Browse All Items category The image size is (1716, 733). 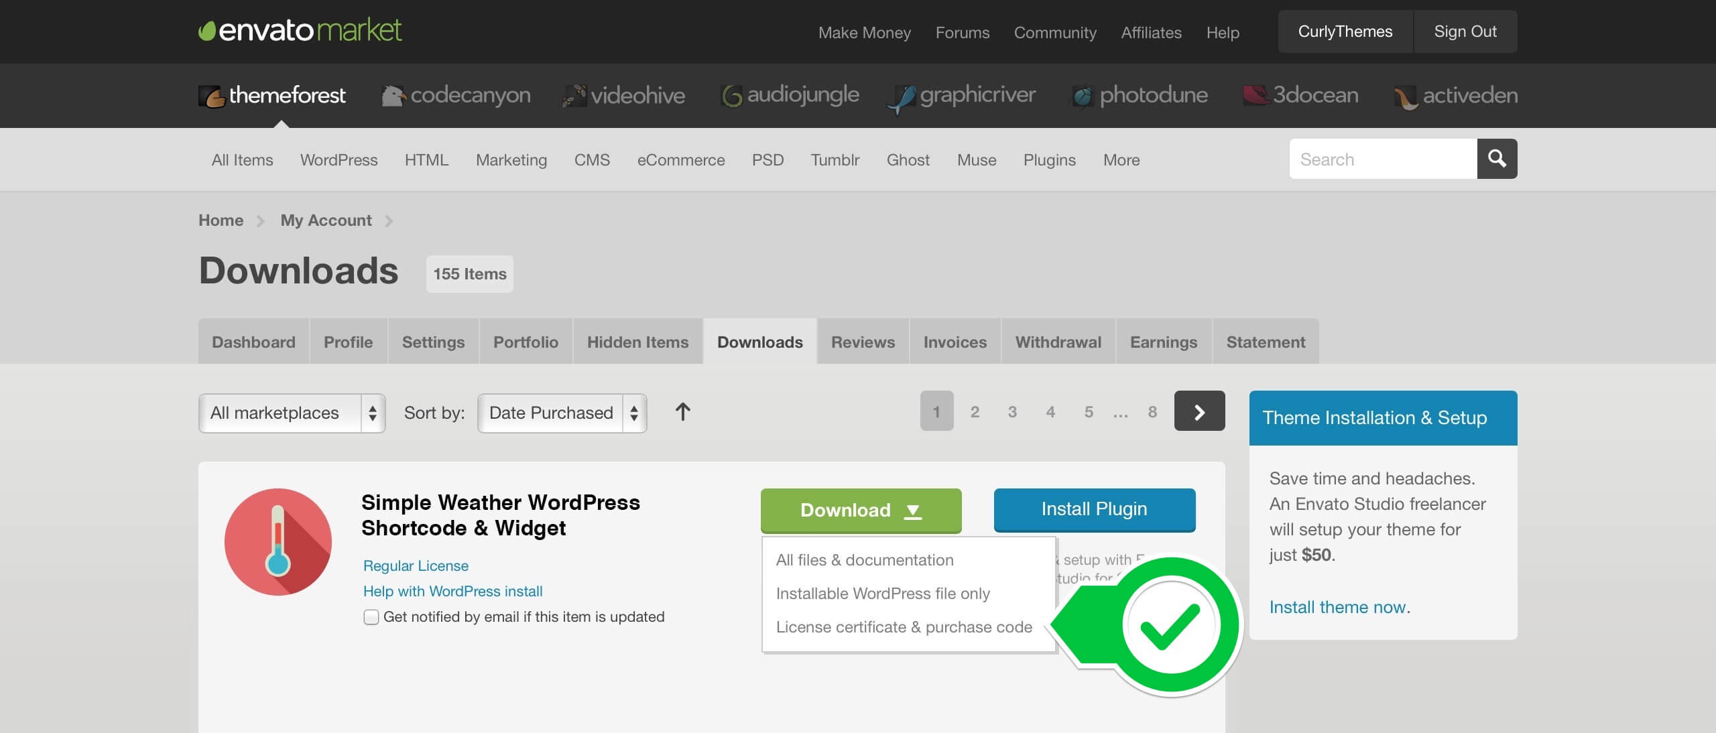pos(242,160)
